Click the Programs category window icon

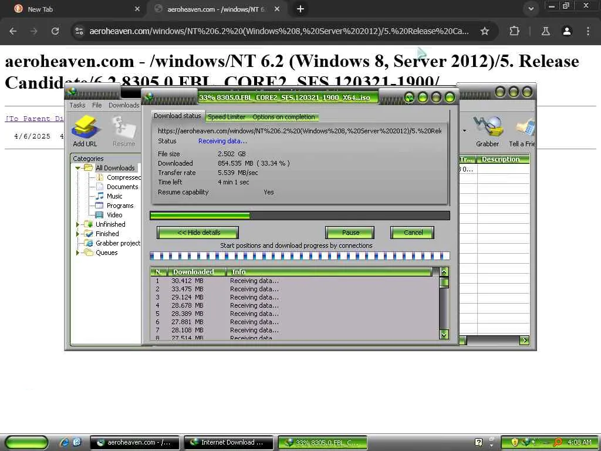[x=99, y=206]
